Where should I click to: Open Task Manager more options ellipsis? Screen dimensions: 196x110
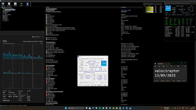pos(43,37)
